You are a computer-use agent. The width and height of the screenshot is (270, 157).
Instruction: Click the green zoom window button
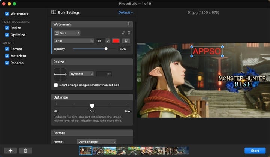pyautogui.click(x=15, y=4)
